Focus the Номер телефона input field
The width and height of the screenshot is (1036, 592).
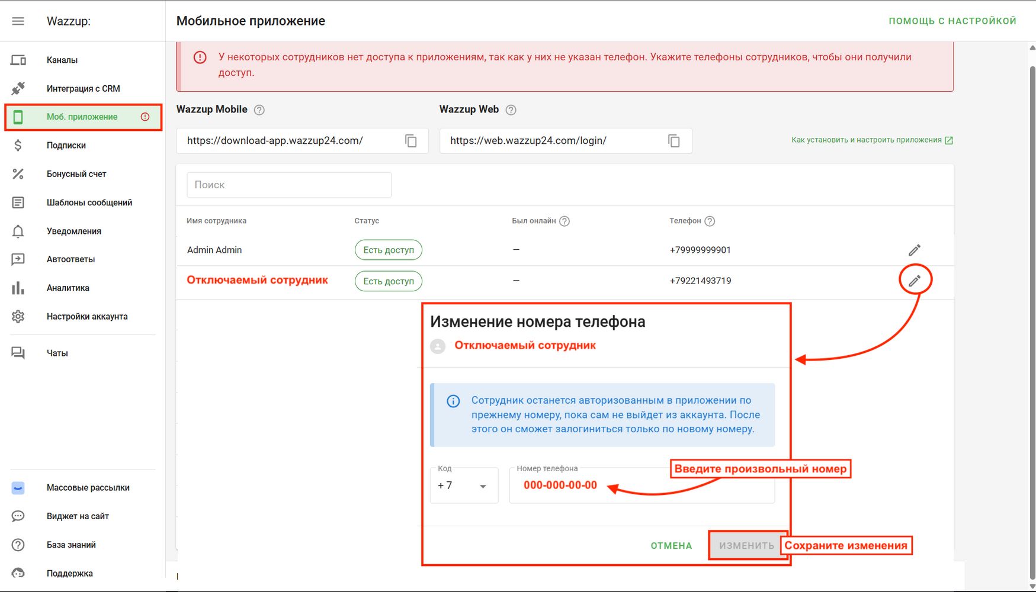(x=642, y=485)
